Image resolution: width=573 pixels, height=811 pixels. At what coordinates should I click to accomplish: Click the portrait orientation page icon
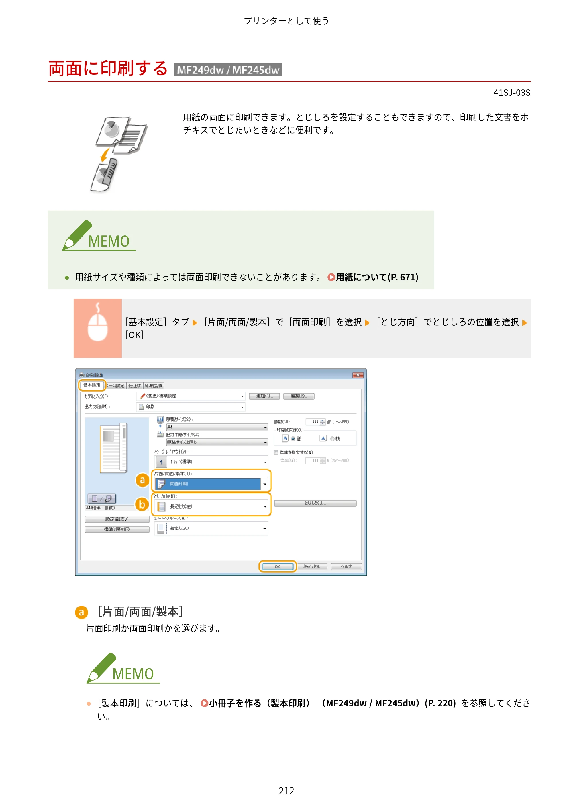(285, 438)
